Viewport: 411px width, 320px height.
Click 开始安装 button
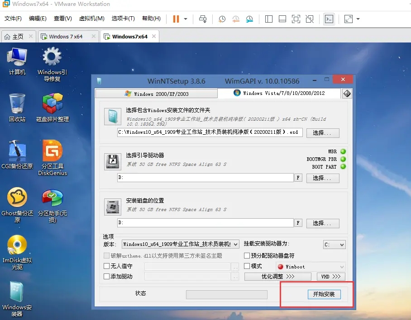coord(324,294)
